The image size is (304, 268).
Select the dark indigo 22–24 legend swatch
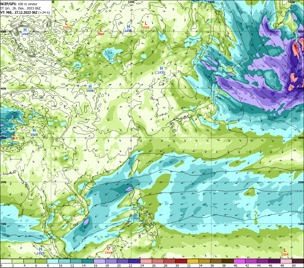[x=134, y=261]
